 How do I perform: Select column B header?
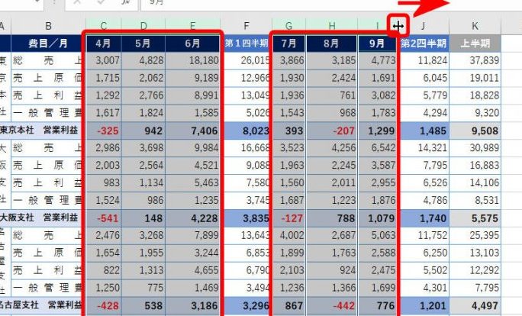[x=48, y=26]
